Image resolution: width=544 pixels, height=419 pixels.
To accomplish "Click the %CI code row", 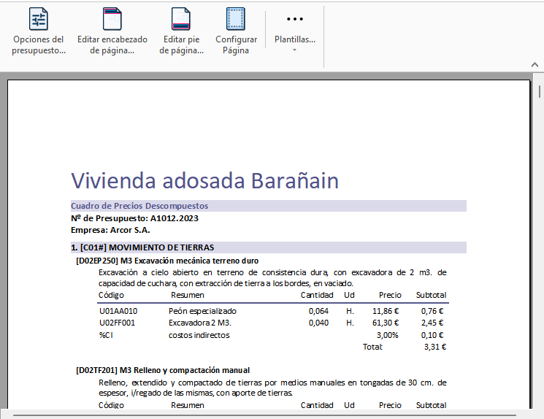I will click(x=106, y=335).
